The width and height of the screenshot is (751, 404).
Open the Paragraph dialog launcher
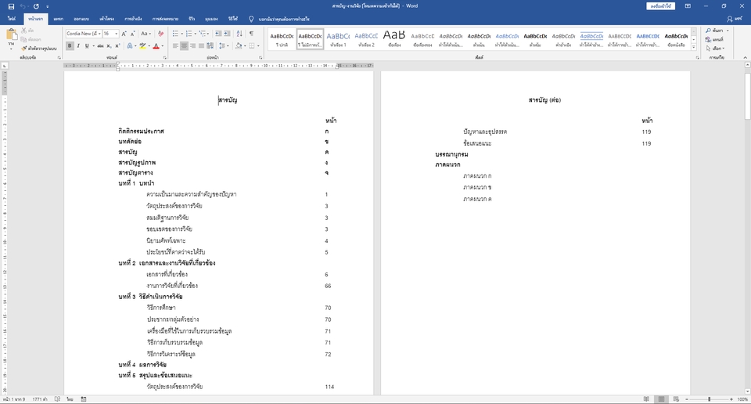pyautogui.click(x=261, y=57)
